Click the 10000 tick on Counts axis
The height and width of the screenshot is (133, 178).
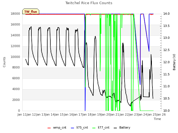pyautogui.click(x=15, y=57)
